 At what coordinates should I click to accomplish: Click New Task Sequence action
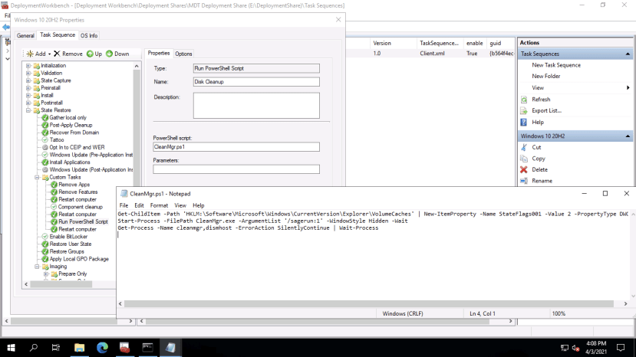tap(556, 65)
